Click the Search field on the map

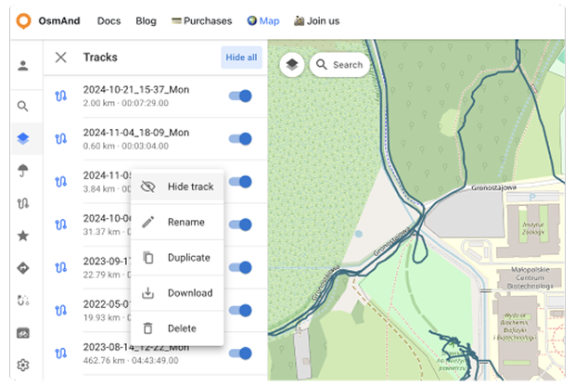pyautogui.click(x=339, y=65)
